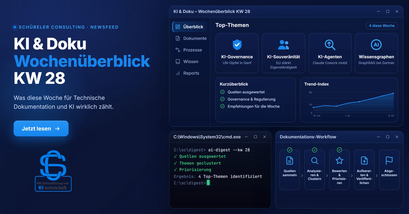Open the Überblick sidebar item
Image resolution: width=409 pixels, height=214 pixels.
190,27
